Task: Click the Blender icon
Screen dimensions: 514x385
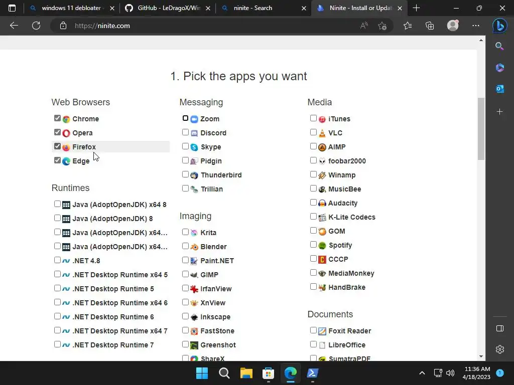Action: coord(194,247)
